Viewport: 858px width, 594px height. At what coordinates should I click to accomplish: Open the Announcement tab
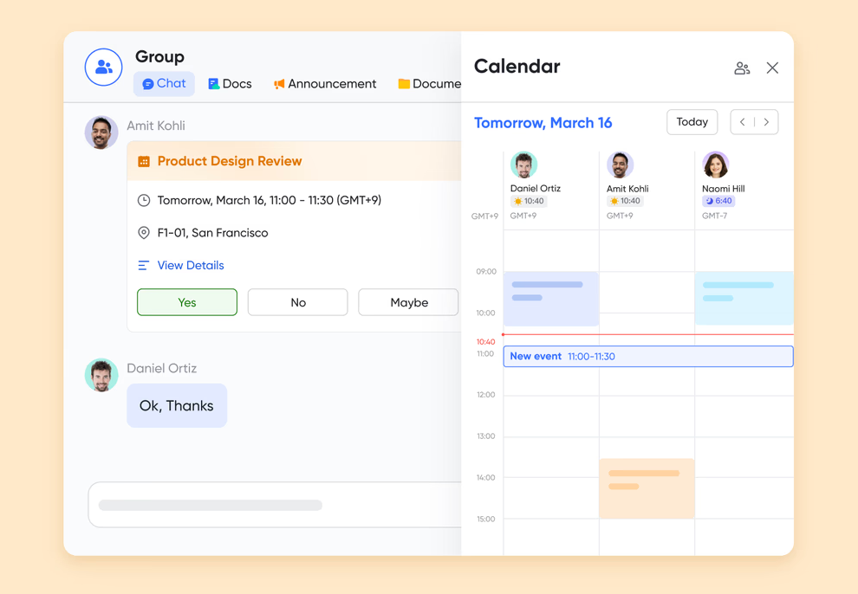coord(325,84)
